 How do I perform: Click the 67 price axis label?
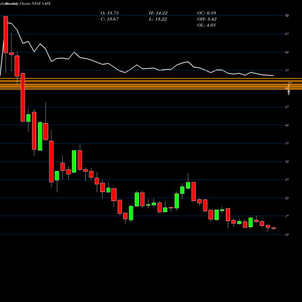(287, 34)
